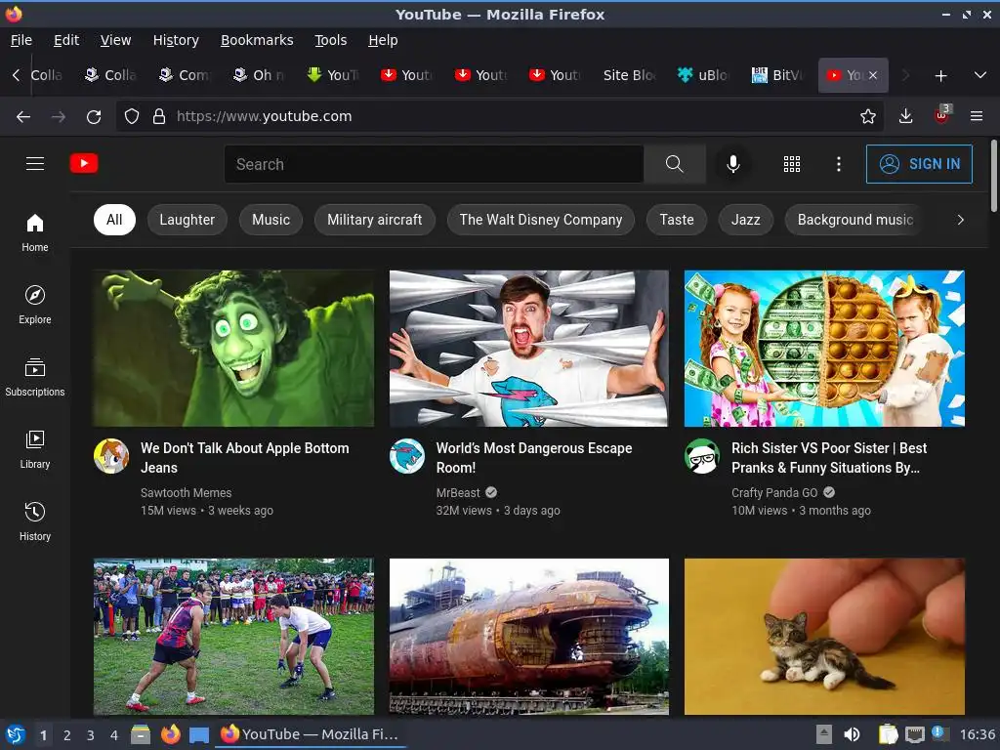The image size is (1000, 750).
Task: Click MrBeast channel avatar
Action: point(407,456)
